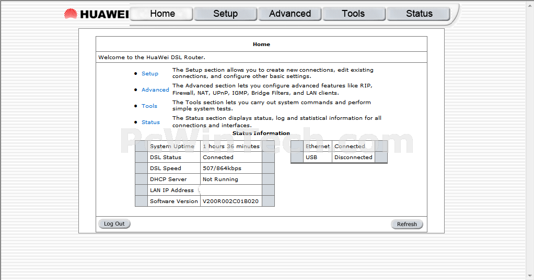The width and height of the screenshot is (534, 280).
Task: Click the Setup section description text
Action: click(x=273, y=73)
